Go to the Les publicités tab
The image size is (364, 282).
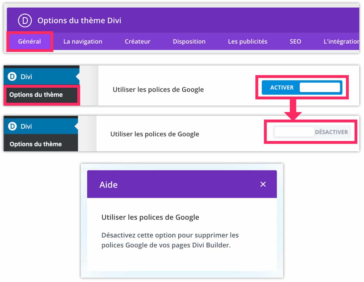click(248, 41)
